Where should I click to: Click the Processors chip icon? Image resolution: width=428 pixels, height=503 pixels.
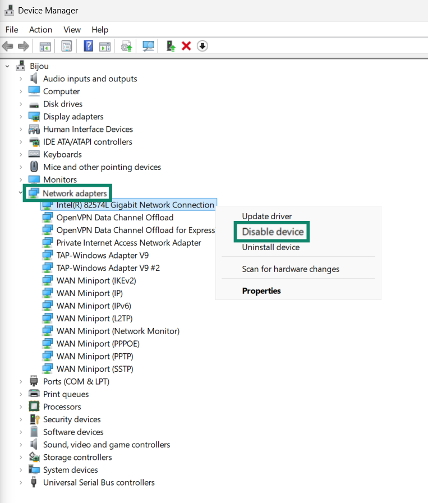pyautogui.click(x=34, y=407)
